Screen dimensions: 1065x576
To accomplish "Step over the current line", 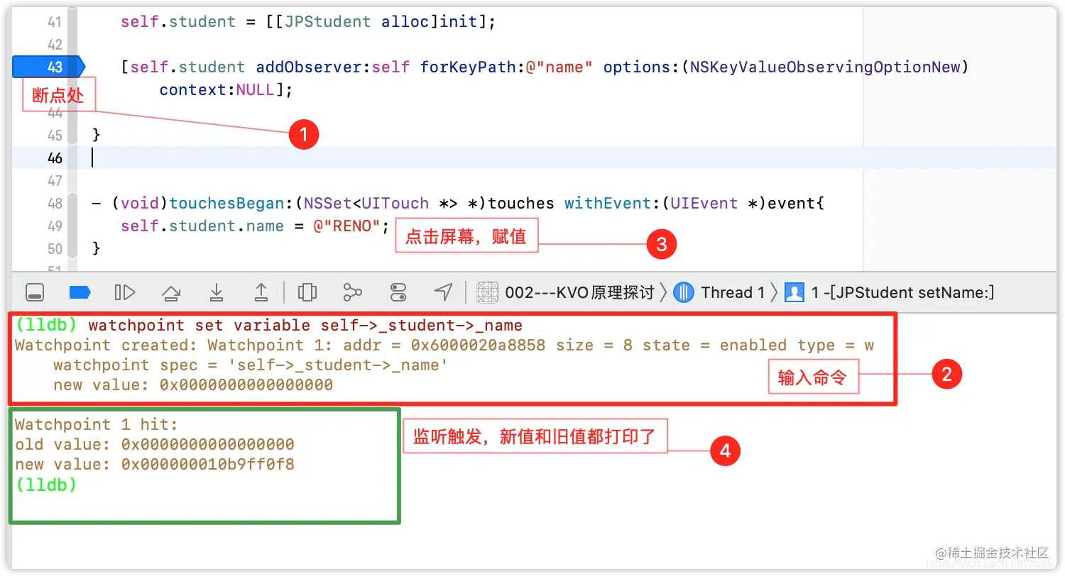I will pos(171,292).
